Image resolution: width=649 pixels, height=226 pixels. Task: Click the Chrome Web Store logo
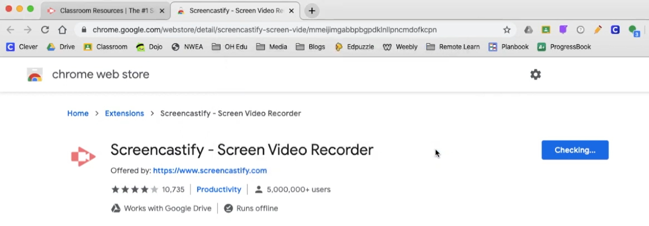click(35, 75)
